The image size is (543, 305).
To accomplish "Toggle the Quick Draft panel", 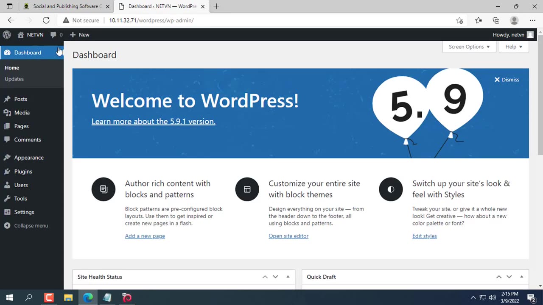I will coord(521,277).
